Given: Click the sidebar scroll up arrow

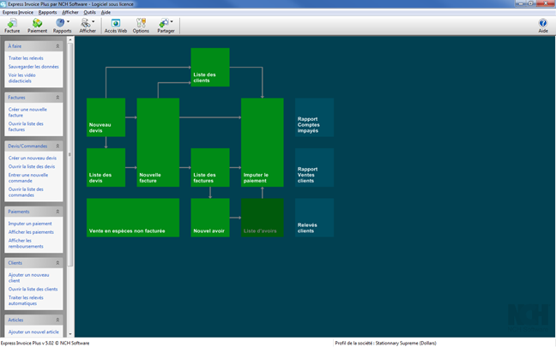Looking at the screenshot, I should coord(70,39).
